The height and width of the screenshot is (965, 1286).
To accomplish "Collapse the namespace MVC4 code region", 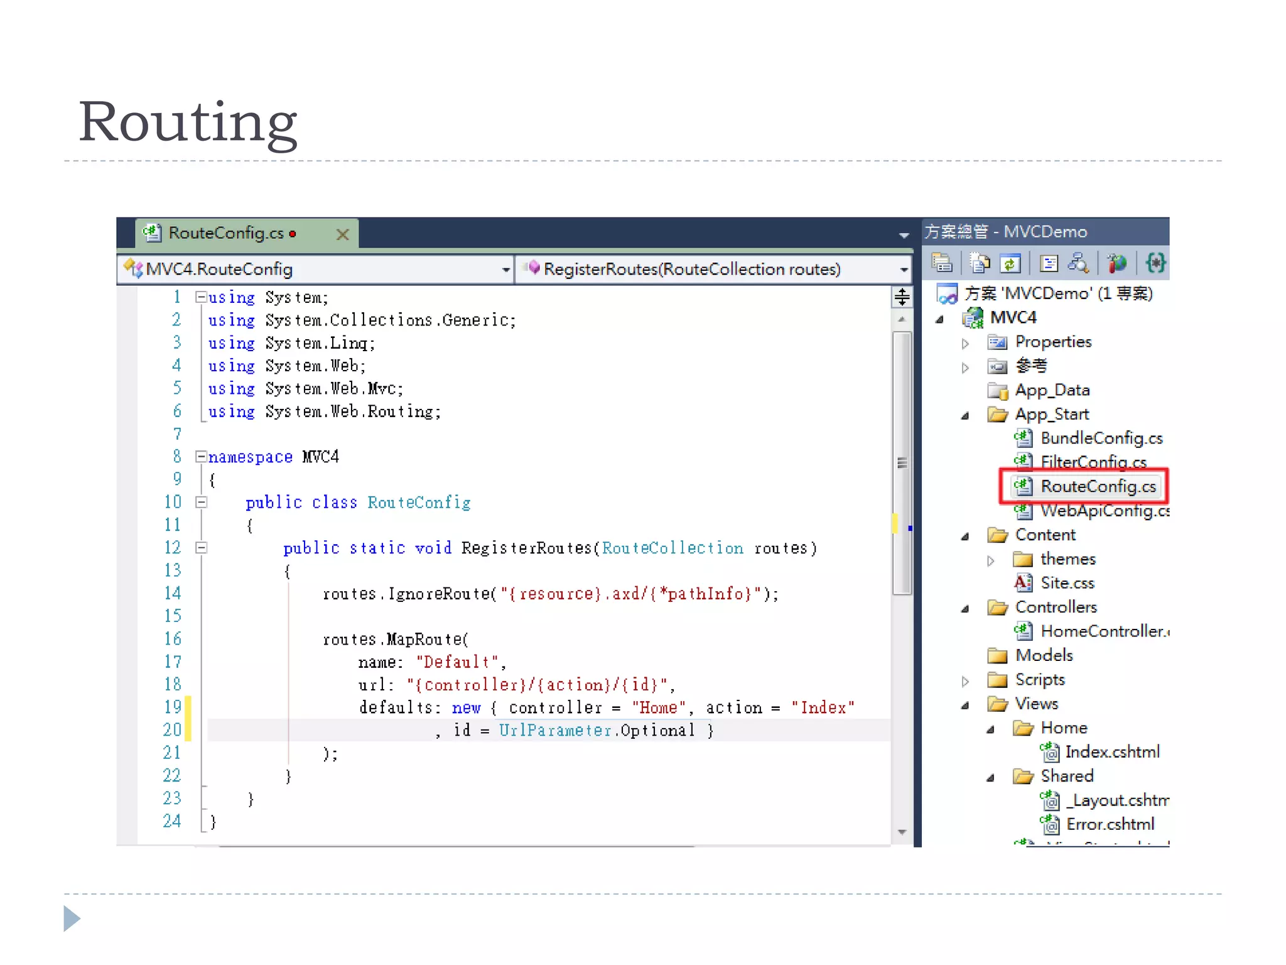I will [x=201, y=457].
